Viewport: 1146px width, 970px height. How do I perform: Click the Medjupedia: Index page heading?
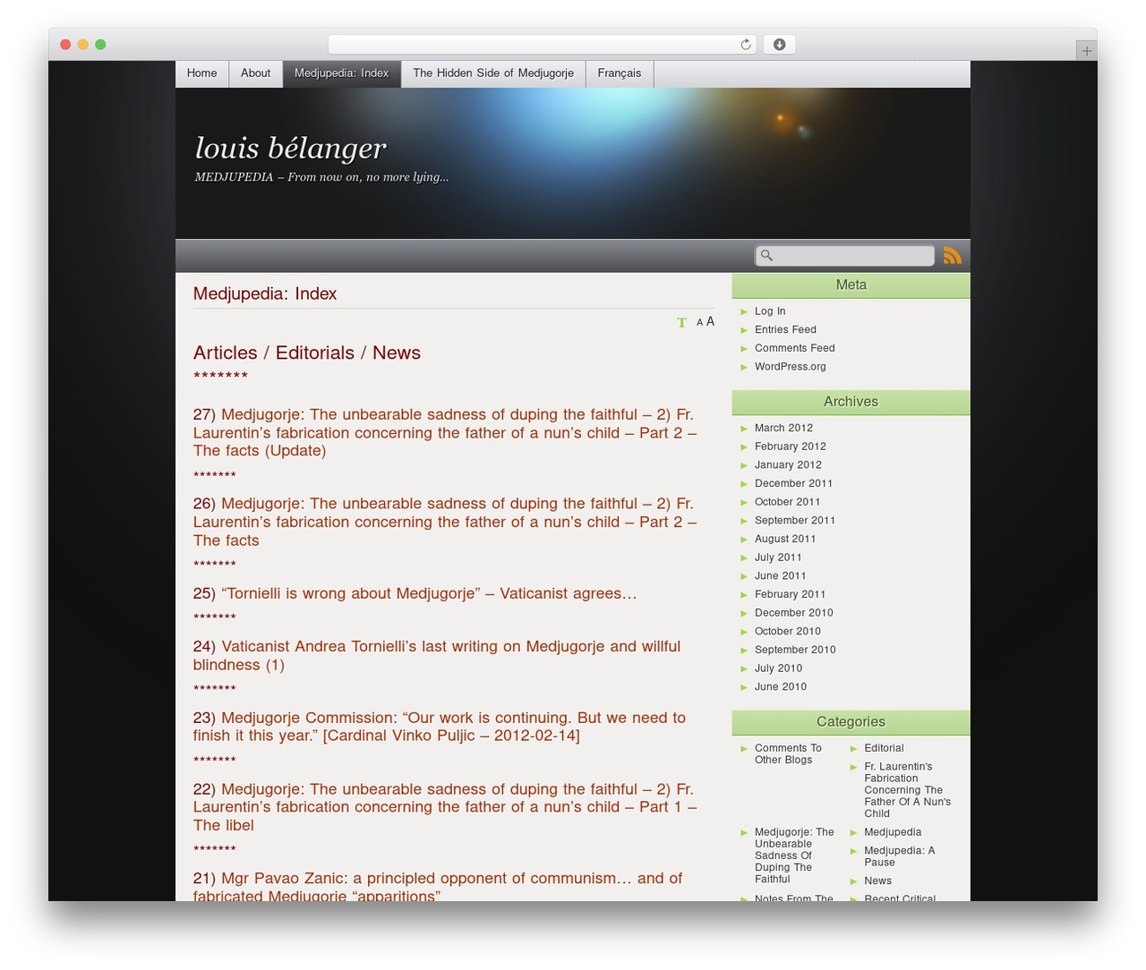pos(265,294)
